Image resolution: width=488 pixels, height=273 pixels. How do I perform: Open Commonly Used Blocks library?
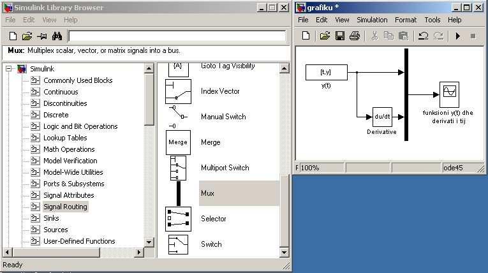pyautogui.click(x=78, y=80)
